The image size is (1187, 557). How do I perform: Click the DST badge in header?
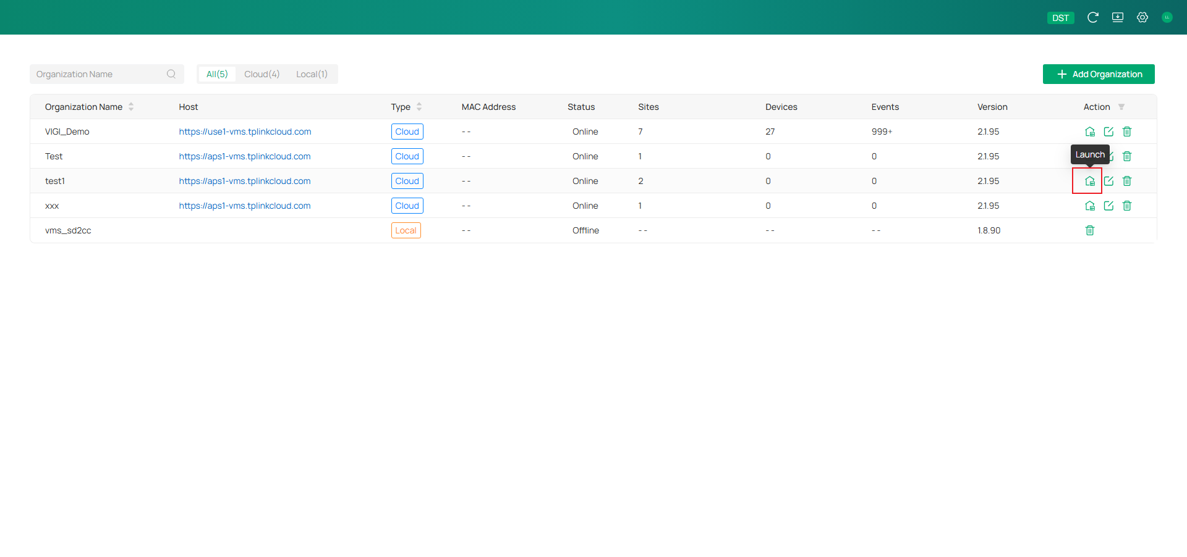pyautogui.click(x=1061, y=18)
